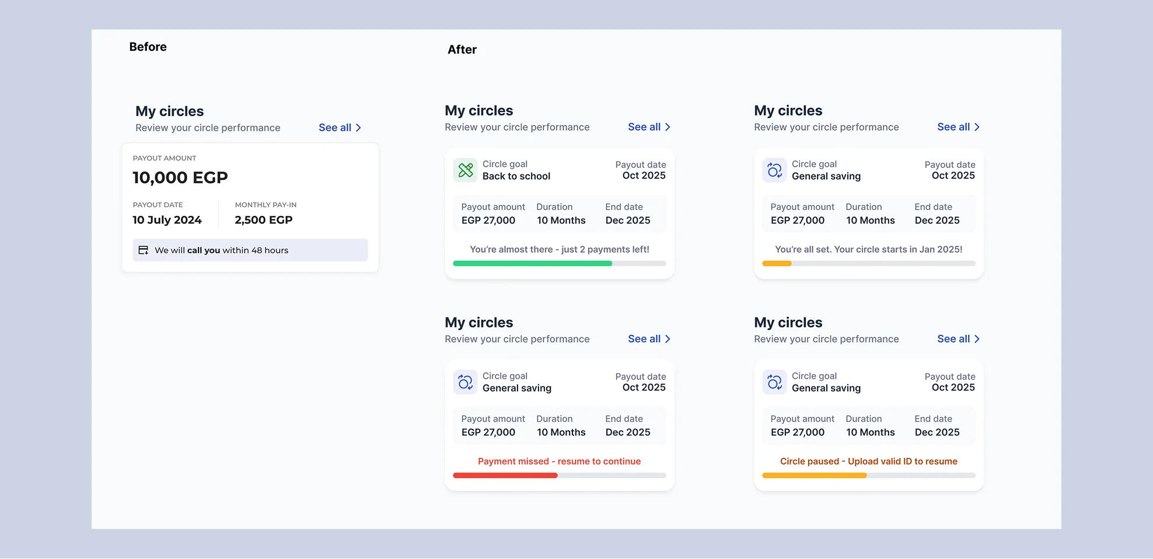The width and height of the screenshot is (1153, 559).
Task: Click '10 Months' duration in 'You're all set' card
Action: point(871,221)
